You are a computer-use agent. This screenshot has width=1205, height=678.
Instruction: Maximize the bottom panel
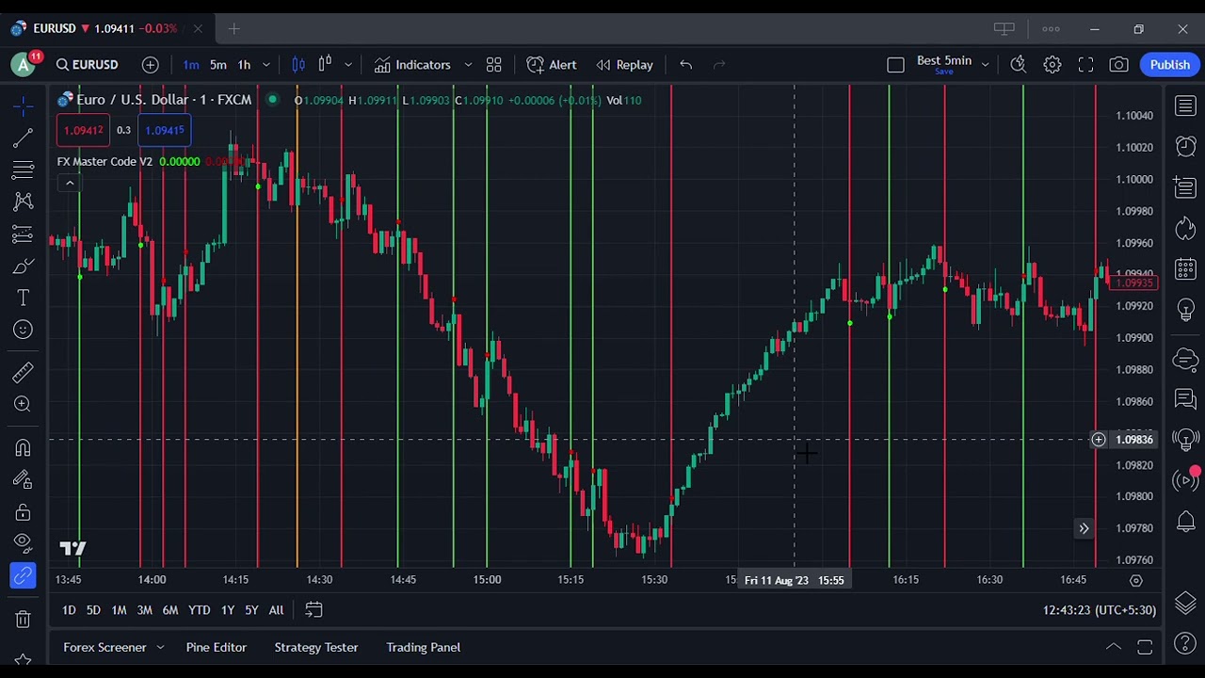click(x=1145, y=647)
